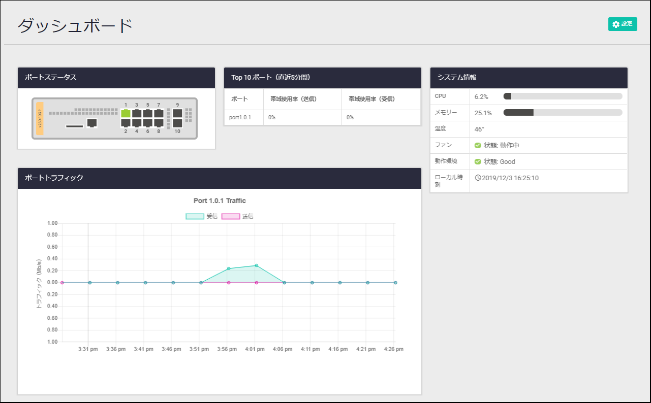
Task: Click the port1.0.1 entry in Top 10 table
Action: pyautogui.click(x=240, y=117)
